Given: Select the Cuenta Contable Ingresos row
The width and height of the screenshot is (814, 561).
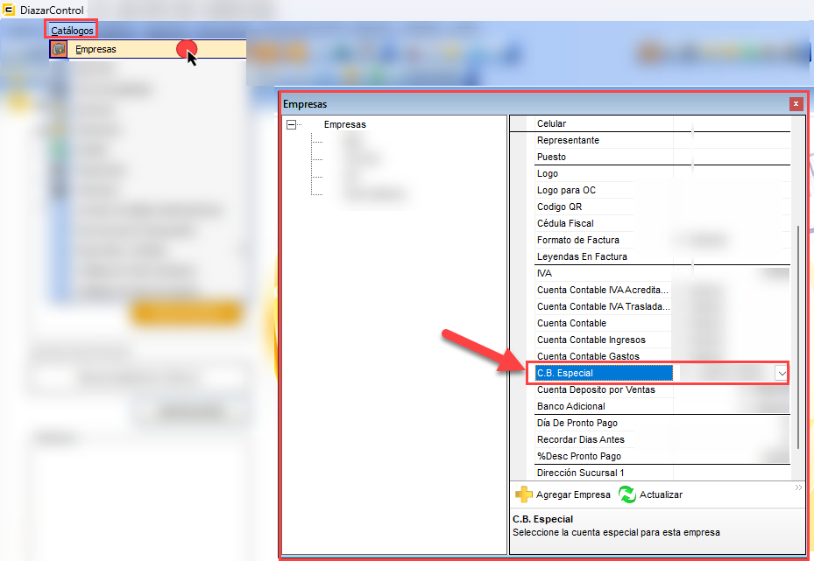Looking at the screenshot, I should [591, 340].
